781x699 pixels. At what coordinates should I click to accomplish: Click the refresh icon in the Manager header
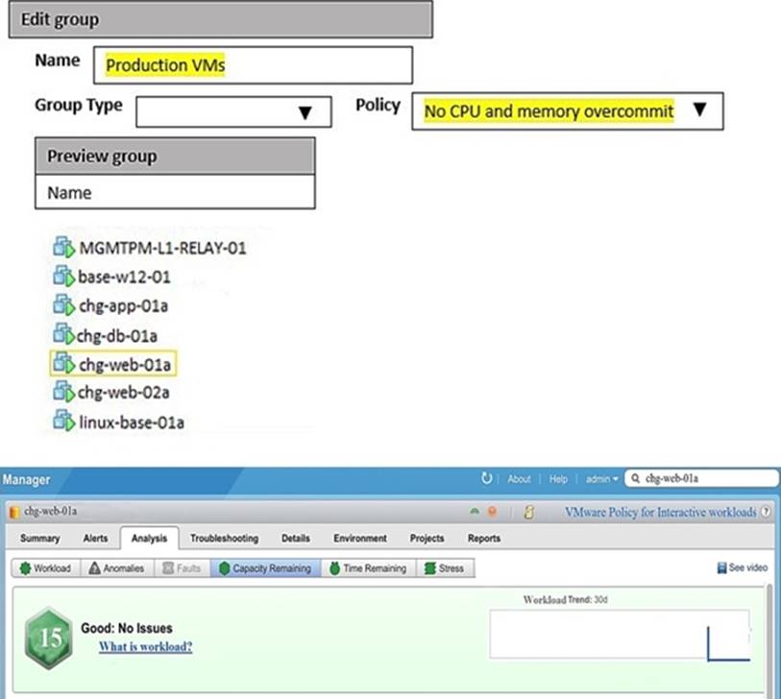pos(487,478)
